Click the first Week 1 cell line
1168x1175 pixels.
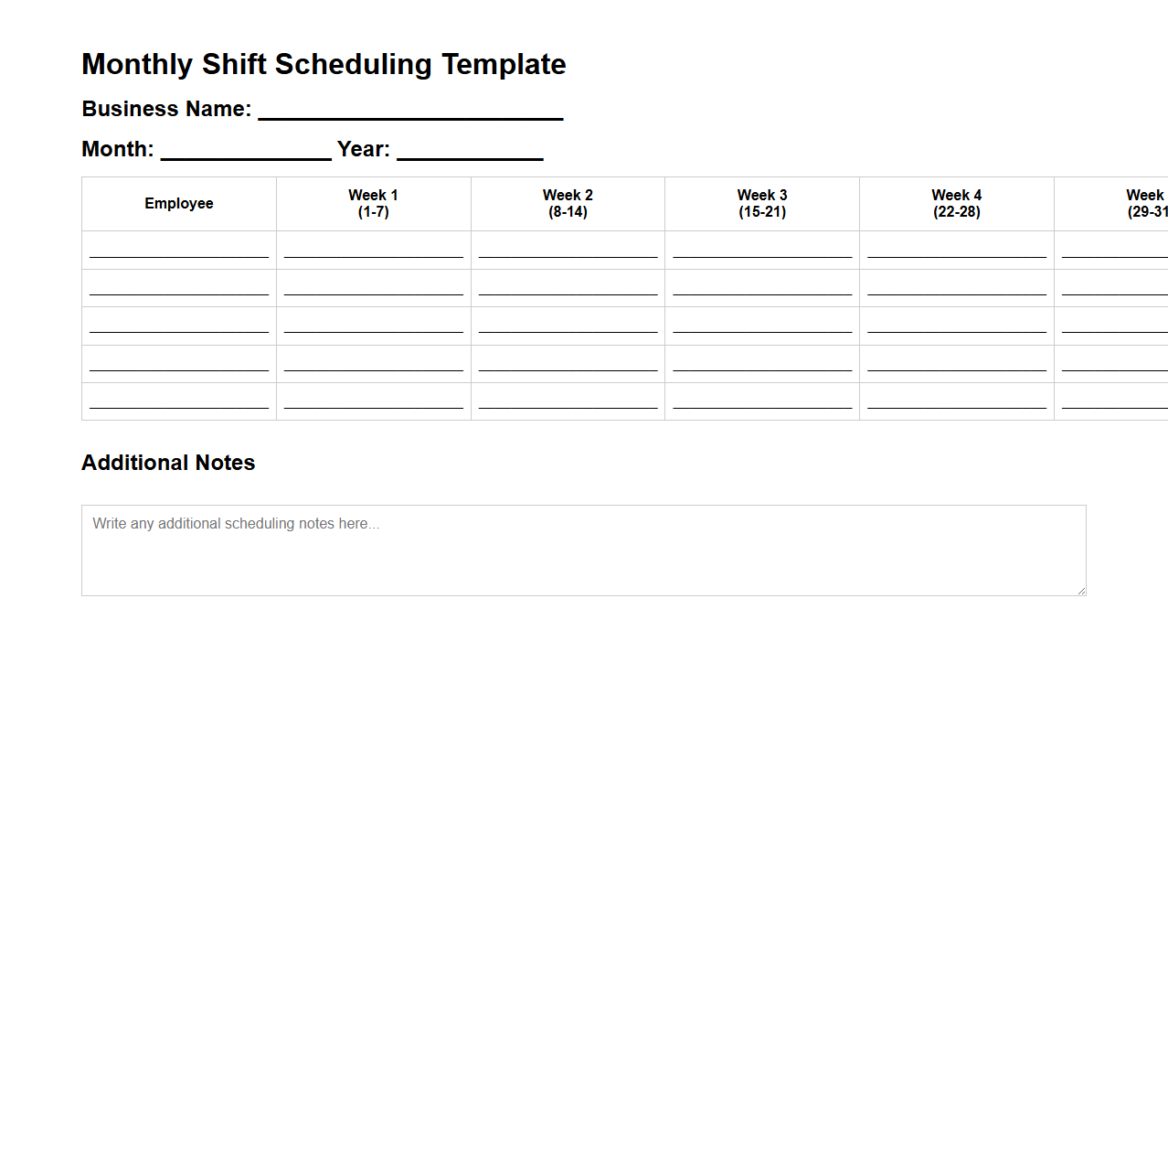pyautogui.click(x=373, y=259)
